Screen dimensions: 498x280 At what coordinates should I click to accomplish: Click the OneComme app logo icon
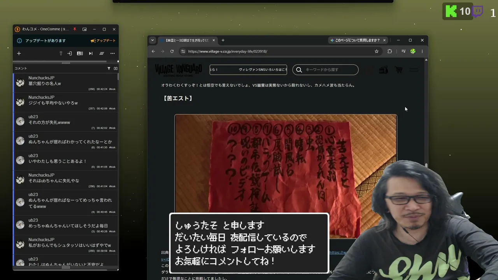click(x=17, y=29)
